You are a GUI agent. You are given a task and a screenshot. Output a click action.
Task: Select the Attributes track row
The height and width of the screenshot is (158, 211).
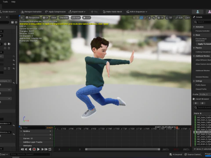(36, 146)
